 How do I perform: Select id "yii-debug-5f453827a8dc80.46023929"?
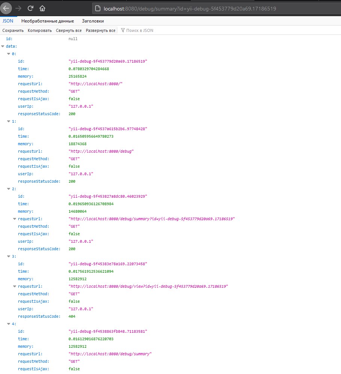(x=108, y=196)
